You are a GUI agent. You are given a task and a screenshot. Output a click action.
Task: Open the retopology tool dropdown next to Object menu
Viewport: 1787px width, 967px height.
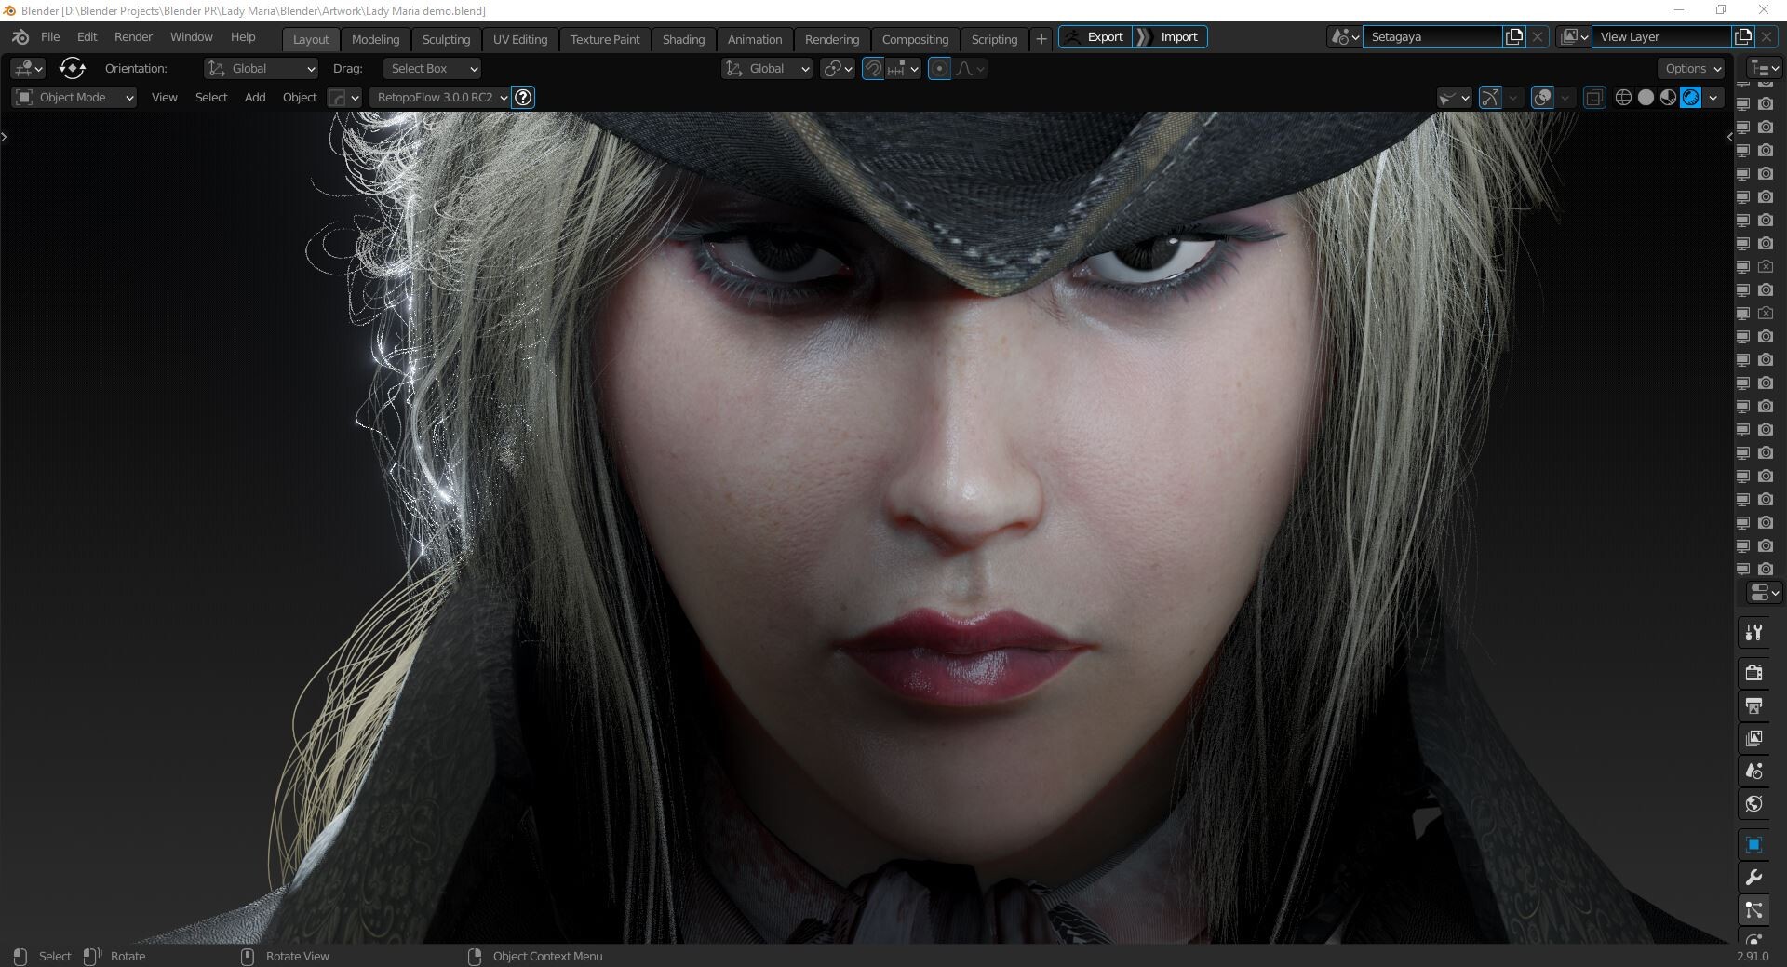[344, 98]
